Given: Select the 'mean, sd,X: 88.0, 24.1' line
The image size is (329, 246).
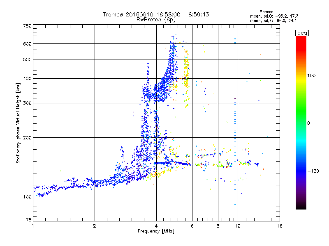Looking at the screenshot, I should [x=273, y=21].
